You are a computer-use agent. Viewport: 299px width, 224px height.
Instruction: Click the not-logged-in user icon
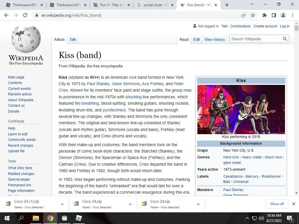[x=195, y=26]
